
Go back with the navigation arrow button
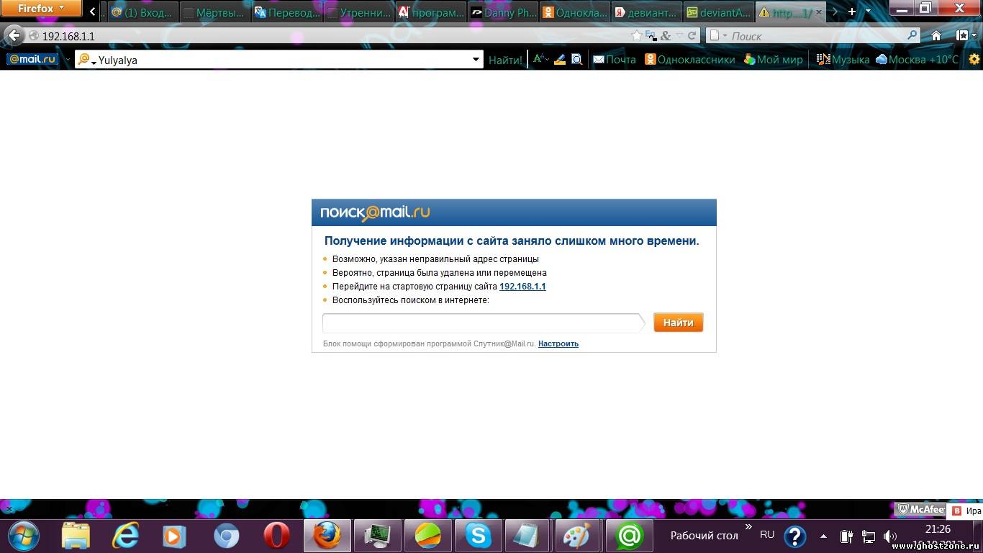(x=14, y=35)
